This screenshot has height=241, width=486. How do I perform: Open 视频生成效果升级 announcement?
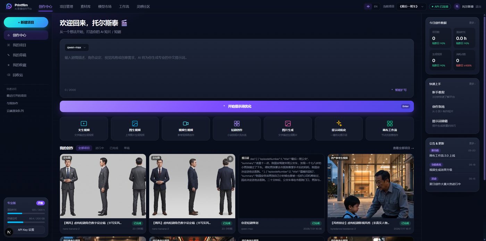[452, 167]
